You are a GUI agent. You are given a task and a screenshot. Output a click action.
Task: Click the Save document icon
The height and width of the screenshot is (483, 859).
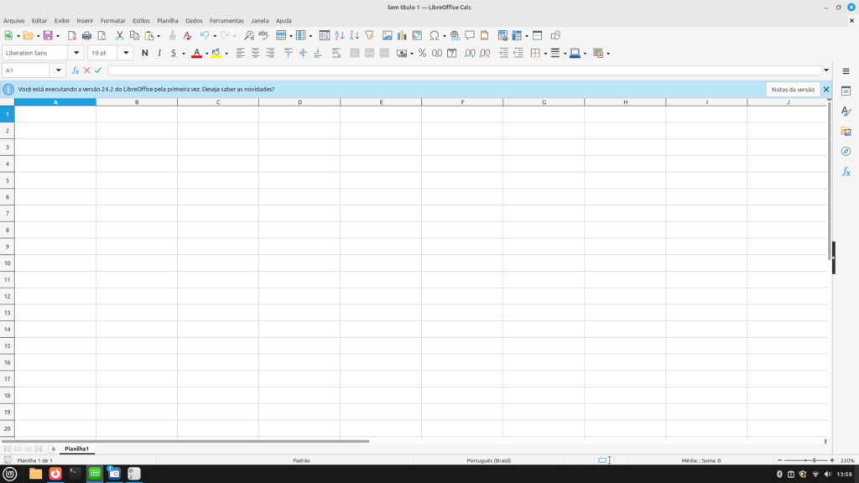pos(47,35)
